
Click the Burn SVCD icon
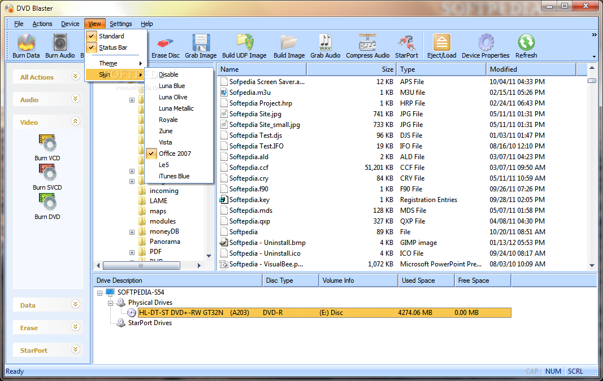(47, 173)
